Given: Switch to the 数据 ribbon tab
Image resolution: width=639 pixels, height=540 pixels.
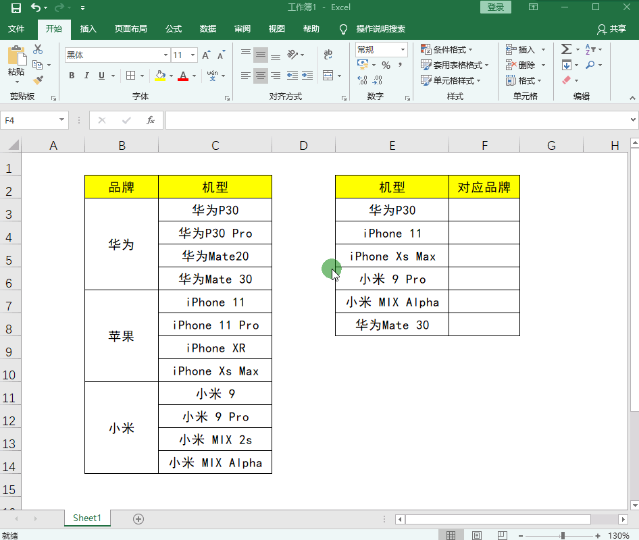Looking at the screenshot, I should pyautogui.click(x=208, y=29).
